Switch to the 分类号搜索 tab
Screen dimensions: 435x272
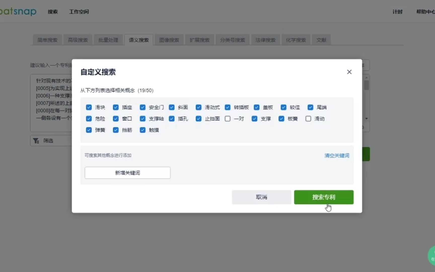233,40
